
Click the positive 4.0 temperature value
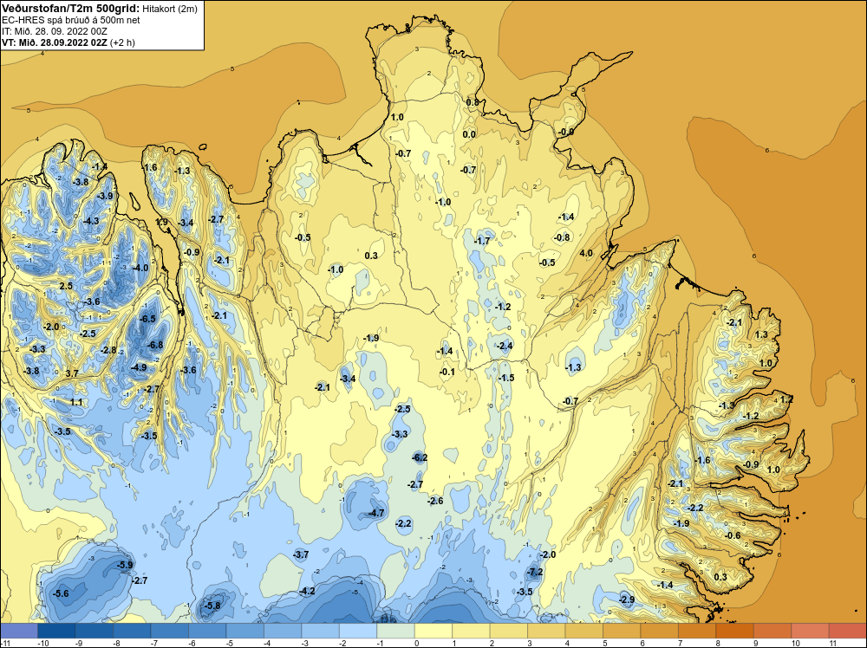click(x=586, y=253)
